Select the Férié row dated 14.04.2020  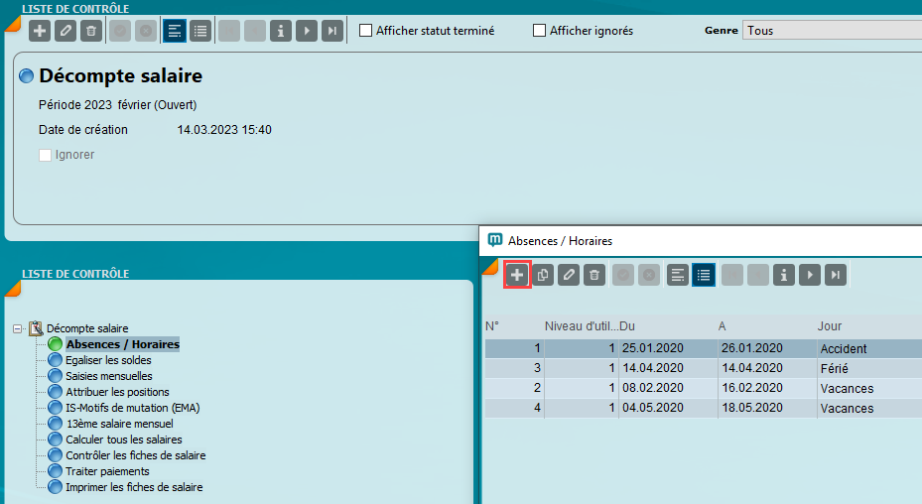click(695, 368)
